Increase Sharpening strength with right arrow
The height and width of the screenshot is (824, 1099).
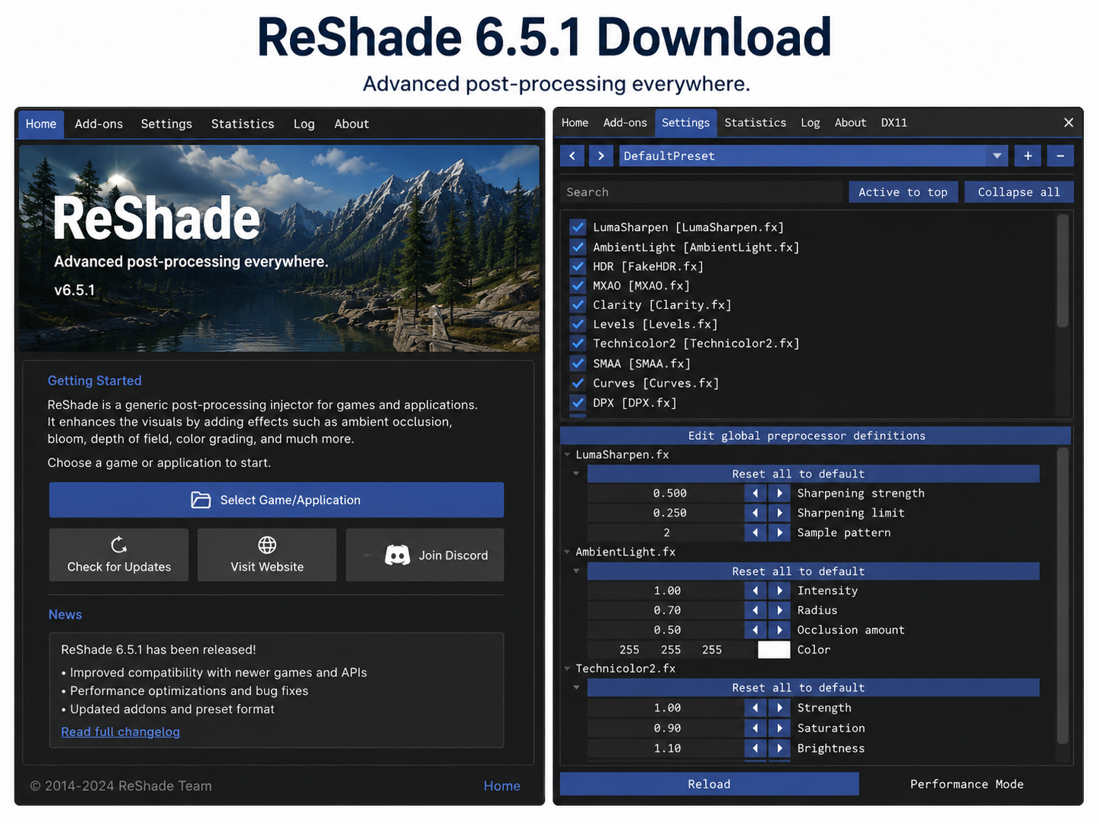coord(779,493)
